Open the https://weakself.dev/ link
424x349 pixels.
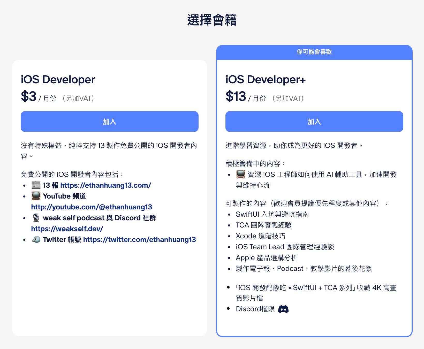[67, 229]
